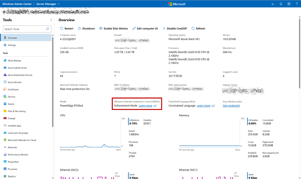Select Overview in the Tools list
Image resolution: width=301 pixels, height=179 pixels.
click(x=26, y=38)
